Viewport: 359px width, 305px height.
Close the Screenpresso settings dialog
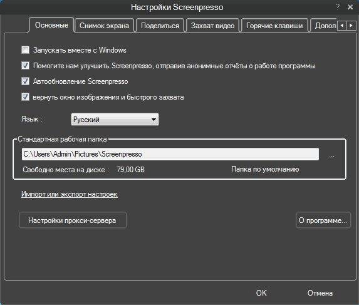[350, 7]
